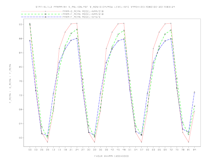212x163 pixels.
Task: Click x-axis forecast hour label 21
Action: pos(71,150)
